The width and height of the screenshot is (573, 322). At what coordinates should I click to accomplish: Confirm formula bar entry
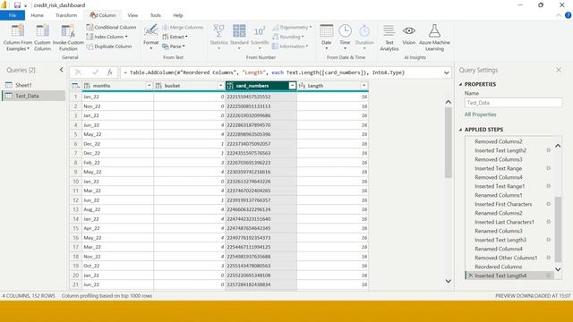[96, 72]
